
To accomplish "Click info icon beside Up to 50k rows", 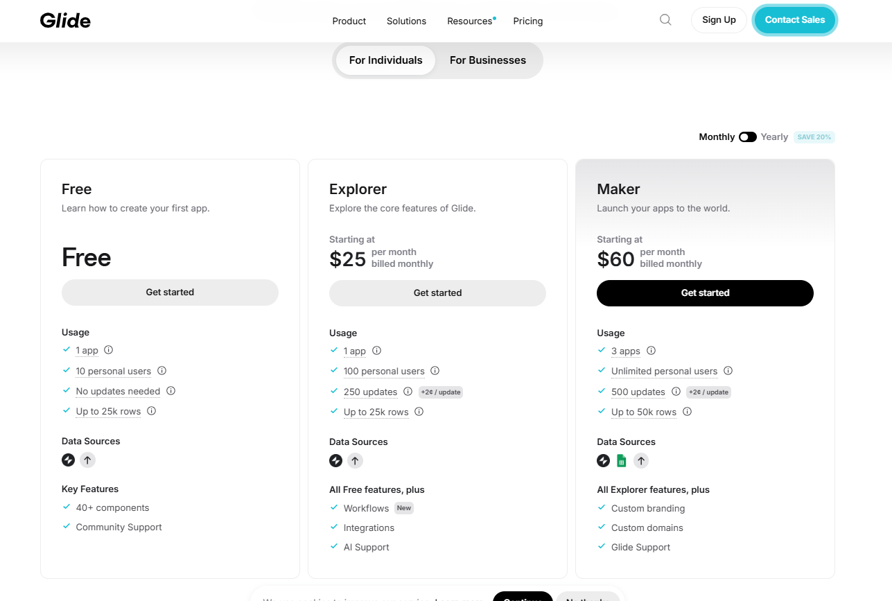I will [687, 412].
